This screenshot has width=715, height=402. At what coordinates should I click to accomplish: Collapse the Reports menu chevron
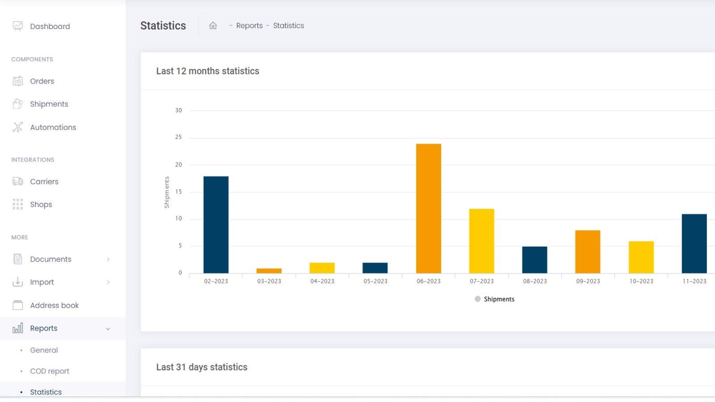(x=108, y=329)
